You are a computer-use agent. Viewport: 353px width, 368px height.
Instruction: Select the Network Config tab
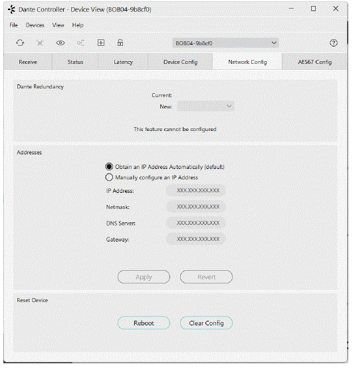click(247, 62)
